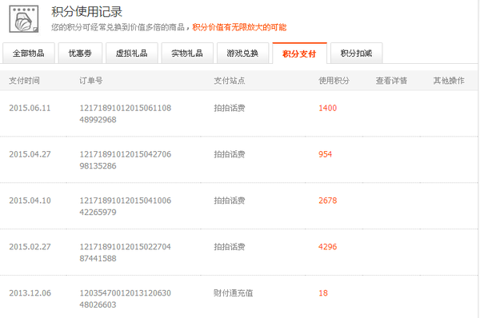Select order number ending in 48026603

(126, 299)
